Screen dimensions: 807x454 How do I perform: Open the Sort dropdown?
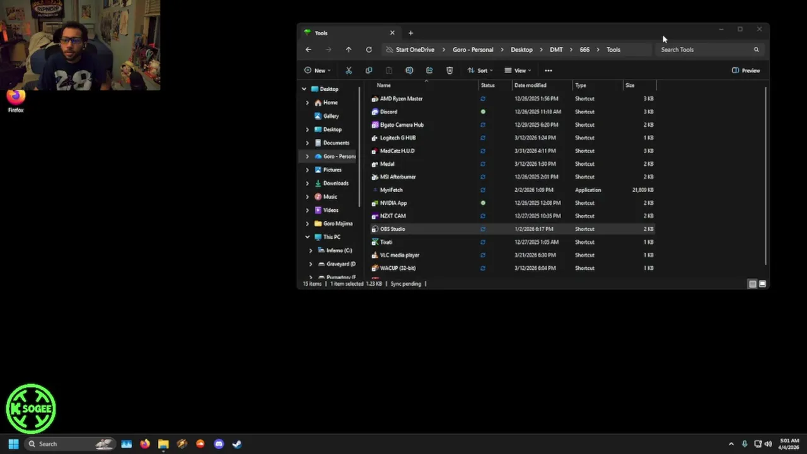point(480,71)
